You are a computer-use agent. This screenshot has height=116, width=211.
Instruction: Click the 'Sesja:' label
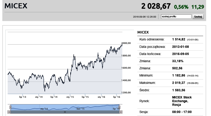(x=144, y=112)
